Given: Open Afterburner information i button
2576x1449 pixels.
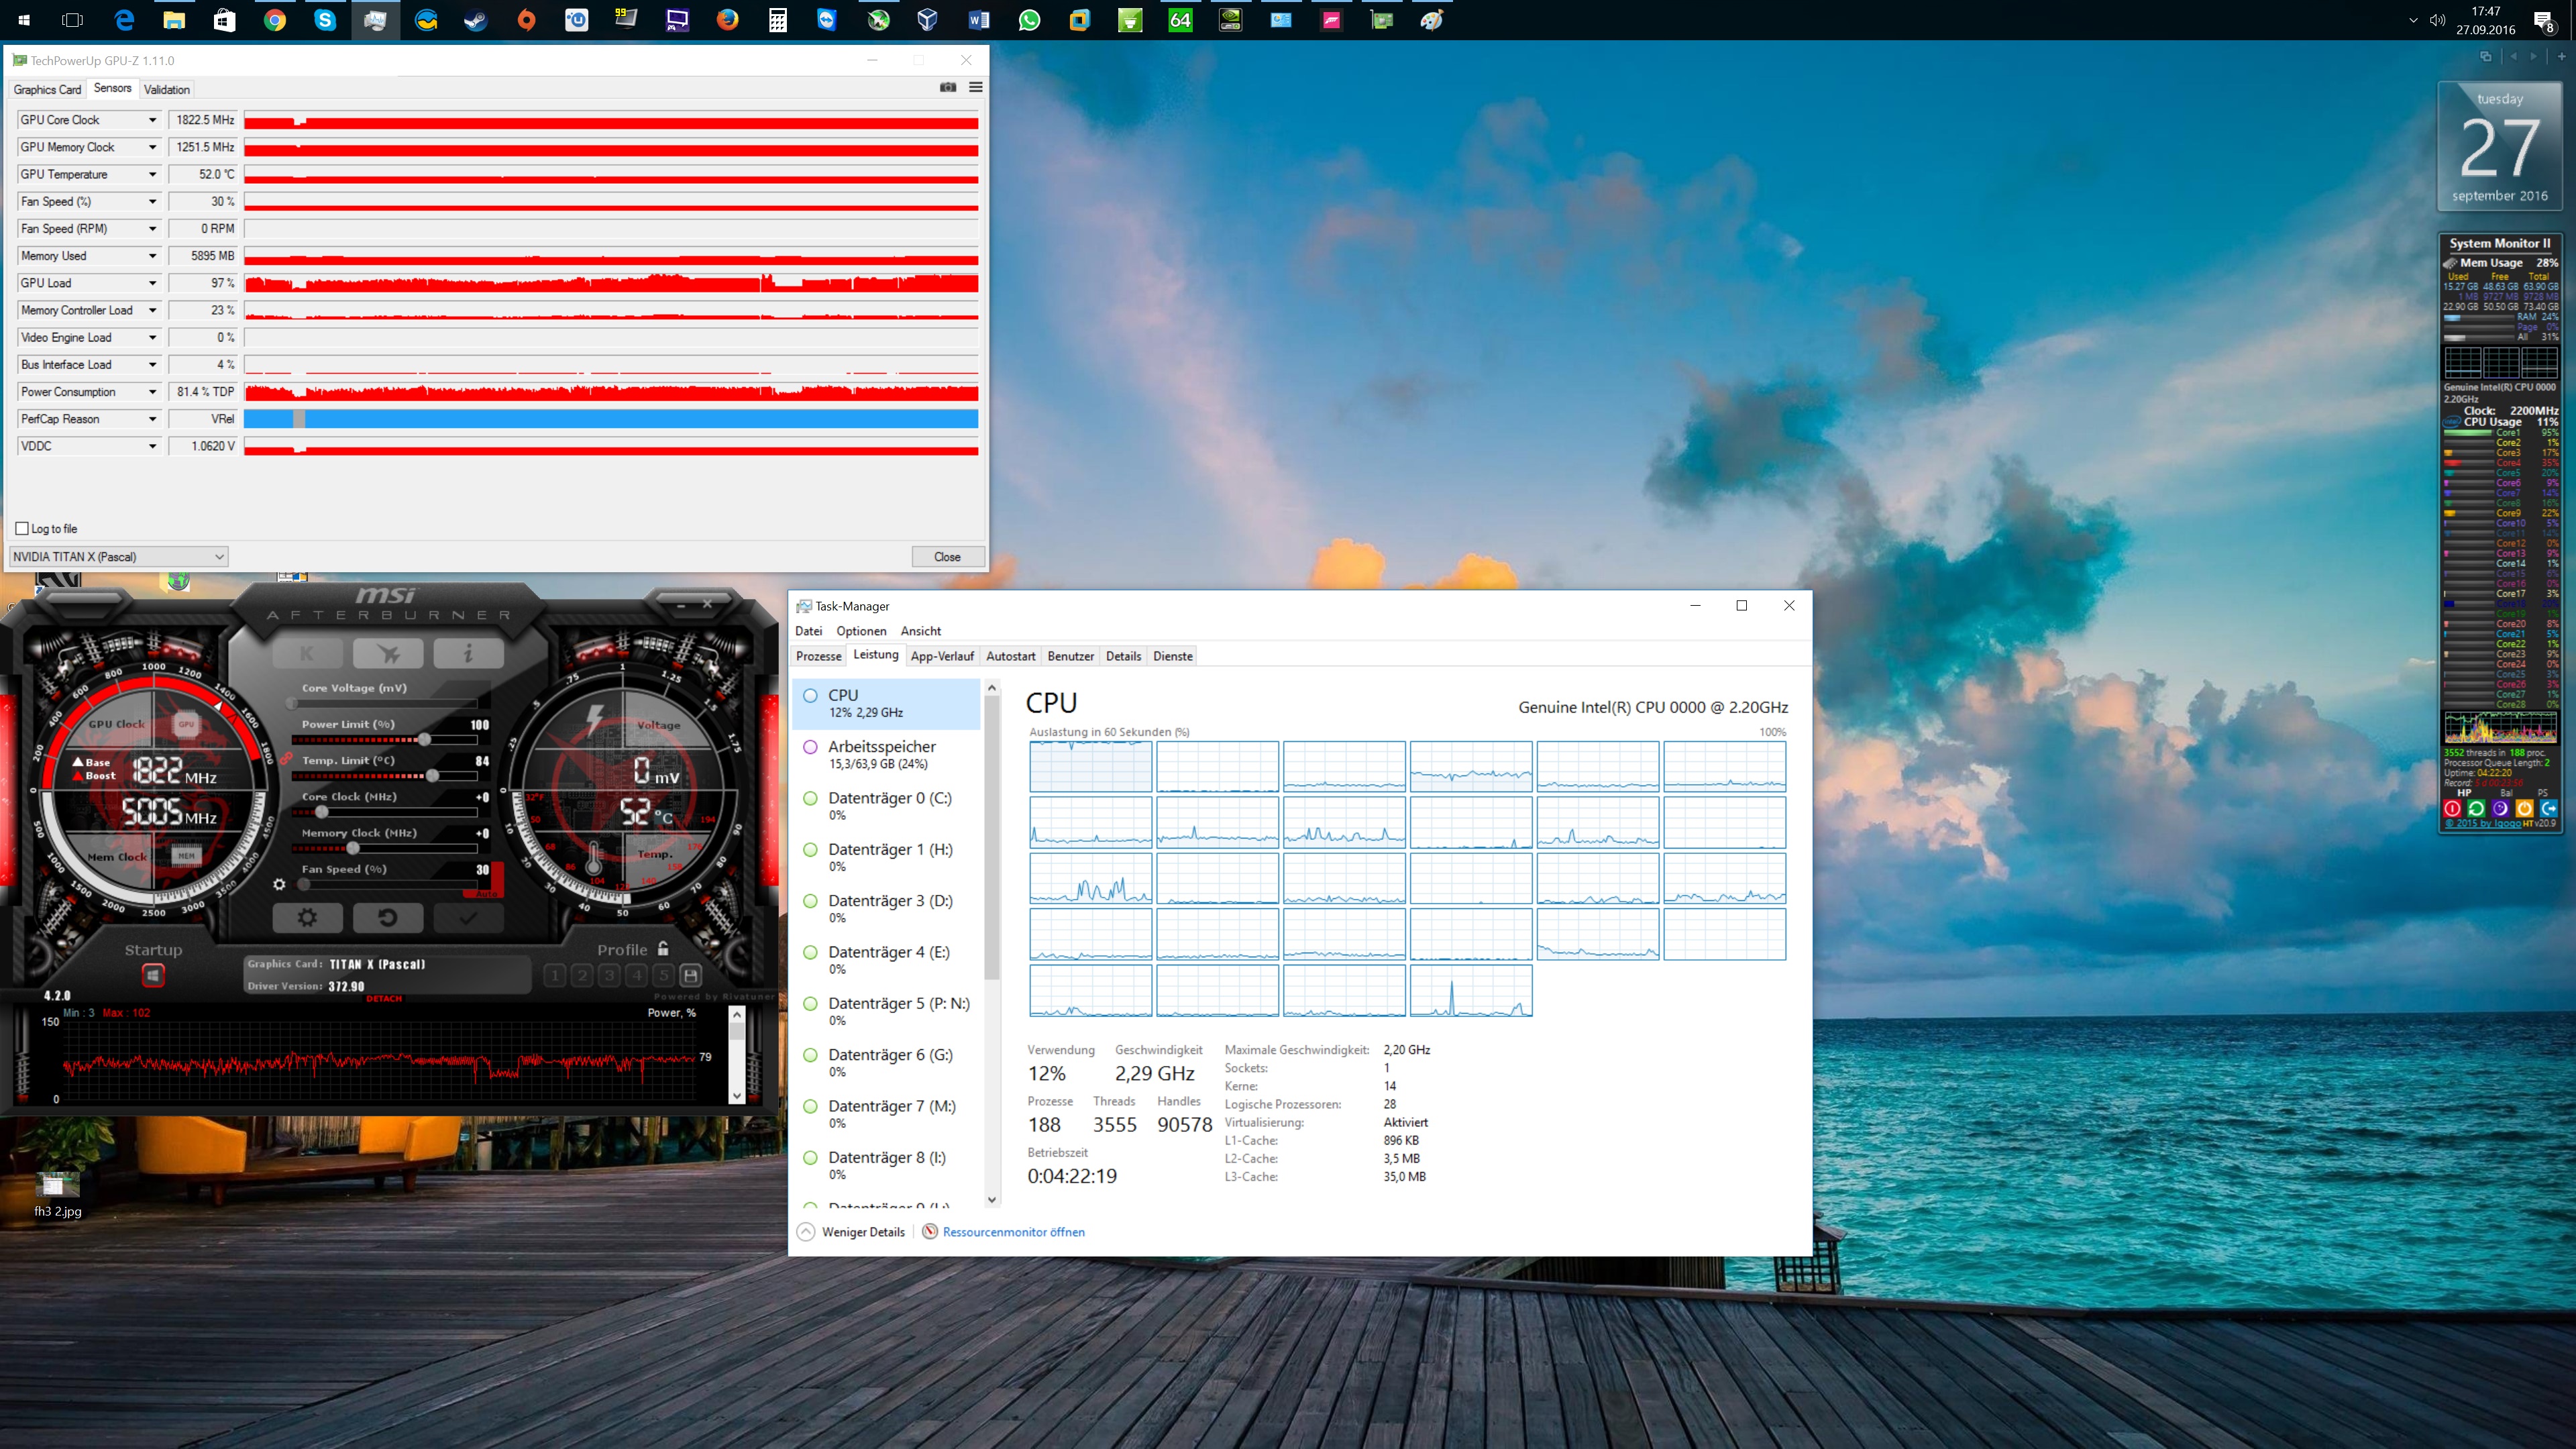Looking at the screenshot, I should point(468,654).
